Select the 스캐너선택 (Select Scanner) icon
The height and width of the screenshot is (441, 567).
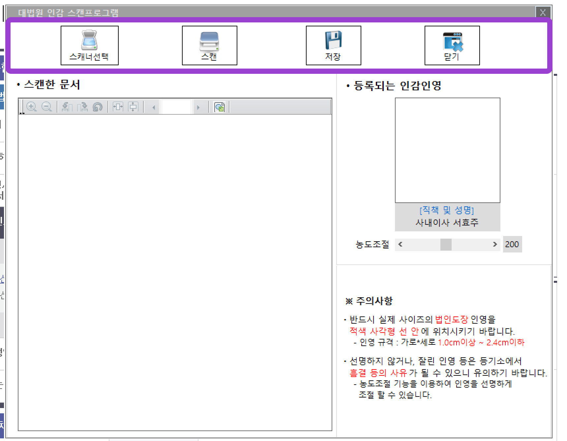point(89,46)
